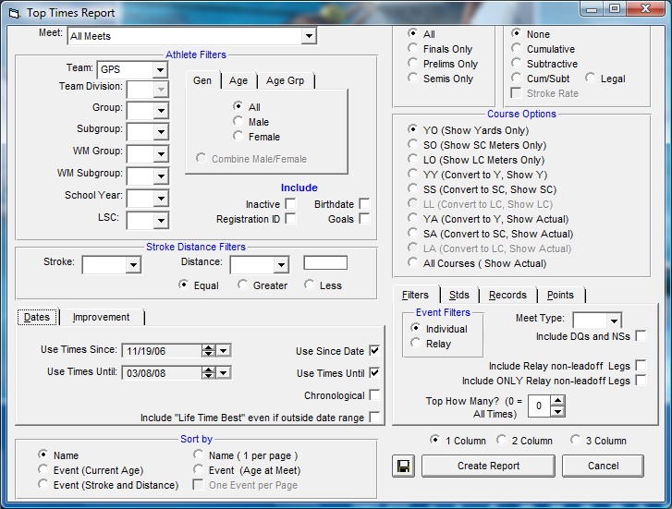This screenshot has height=509, width=672.
Task: Expand the Meet Type dropdown
Action: point(615,320)
